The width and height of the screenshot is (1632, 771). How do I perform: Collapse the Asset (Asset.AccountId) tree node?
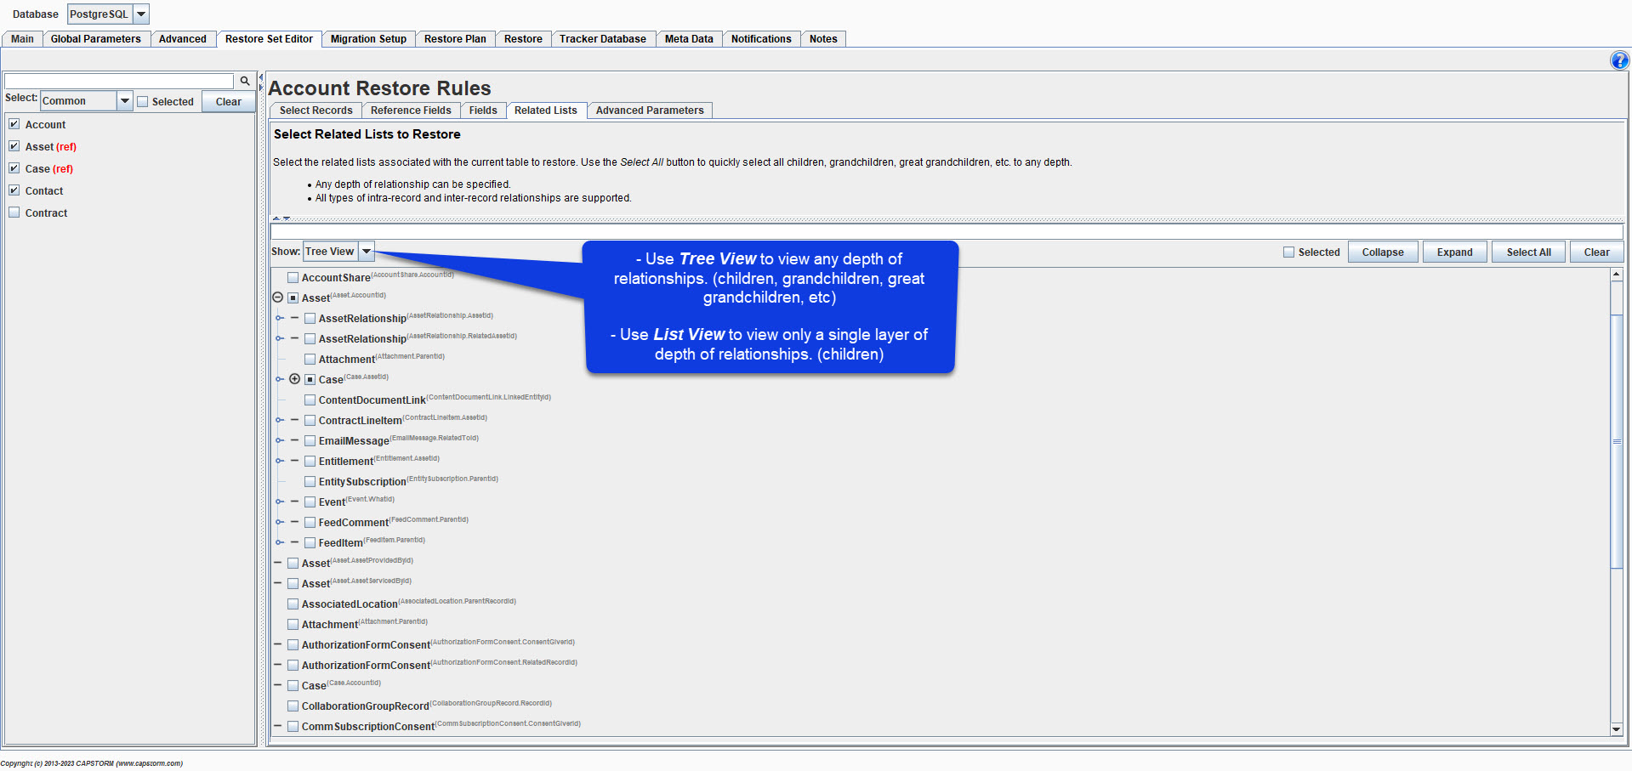click(x=277, y=298)
